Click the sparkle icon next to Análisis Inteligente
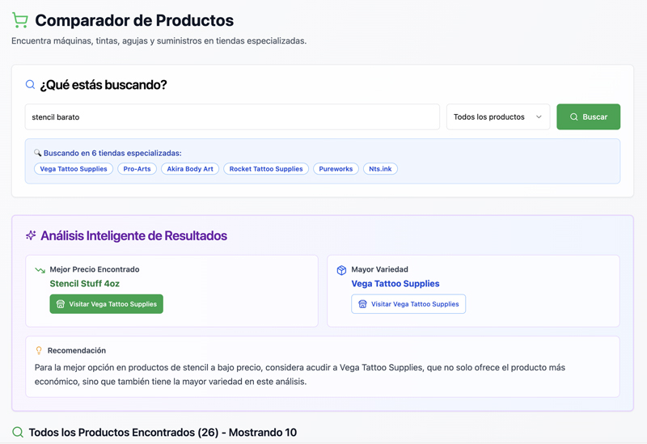 click(x=31, y=235)
